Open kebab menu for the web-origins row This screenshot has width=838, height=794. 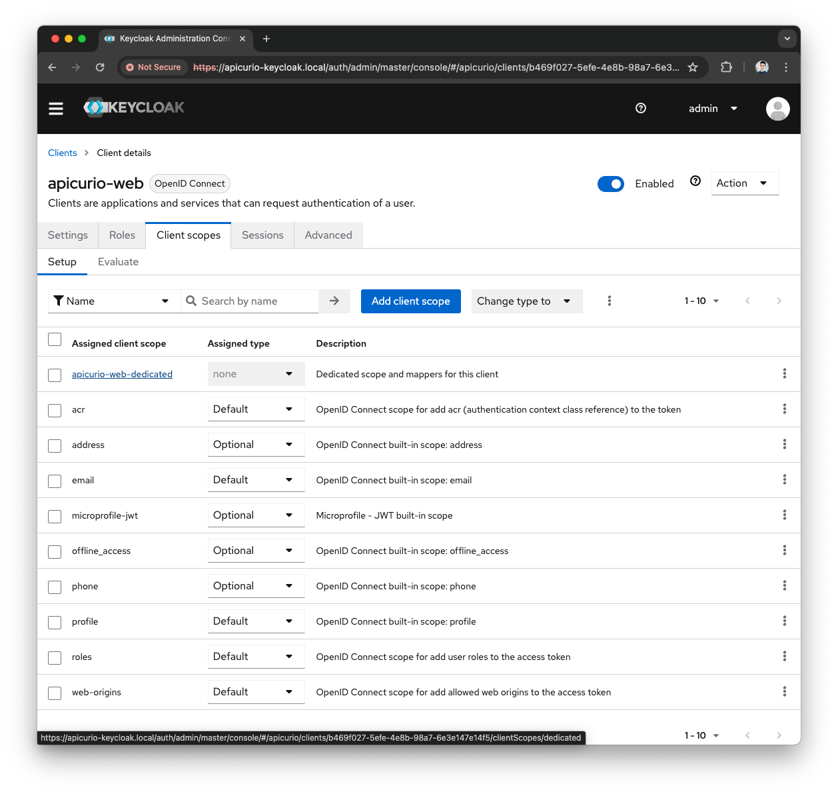[x=784, y=692]
